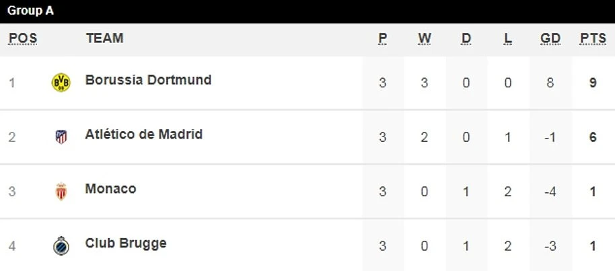This screenshot has height=271, width=615.
Task: Click the TEAM column header
Action: (104, 39)
